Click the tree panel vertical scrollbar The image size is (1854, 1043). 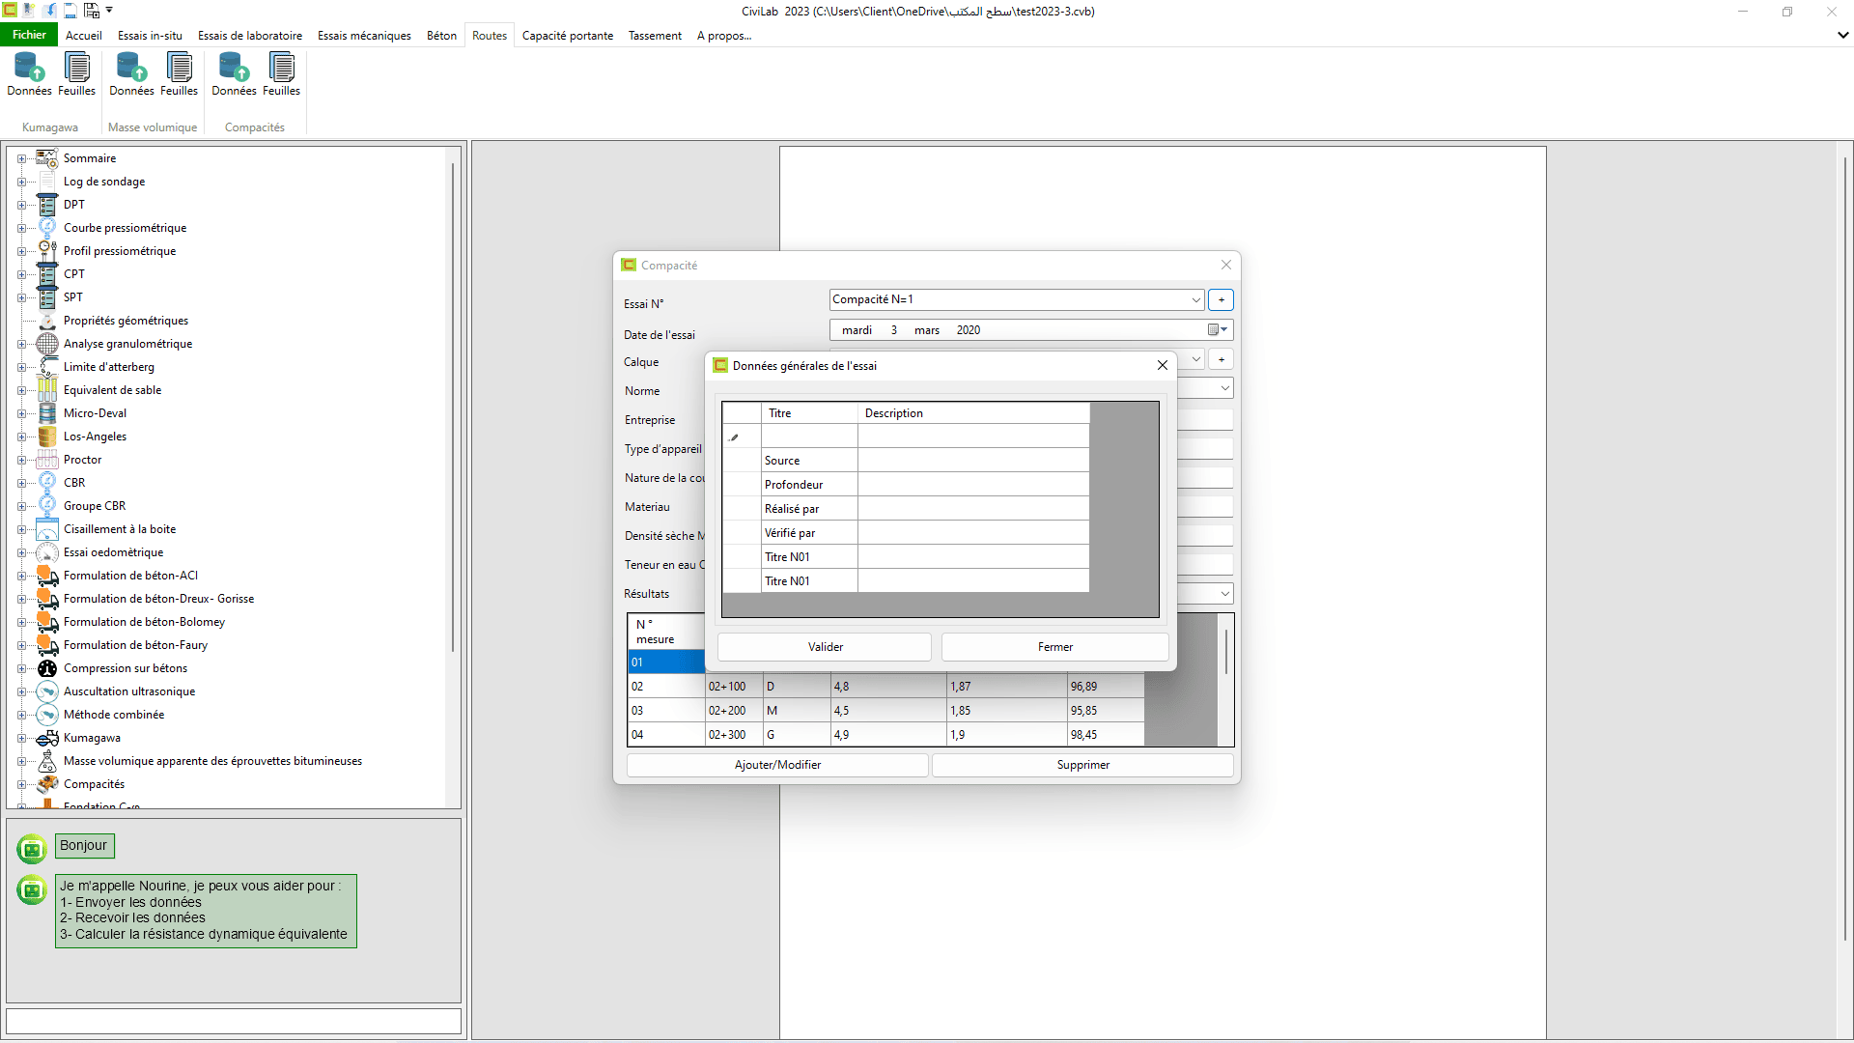tap(453, 406)
